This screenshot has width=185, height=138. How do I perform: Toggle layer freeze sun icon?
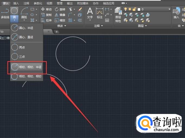pos(130,9)
